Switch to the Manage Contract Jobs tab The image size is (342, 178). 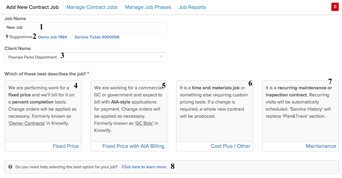click(92, 7)
